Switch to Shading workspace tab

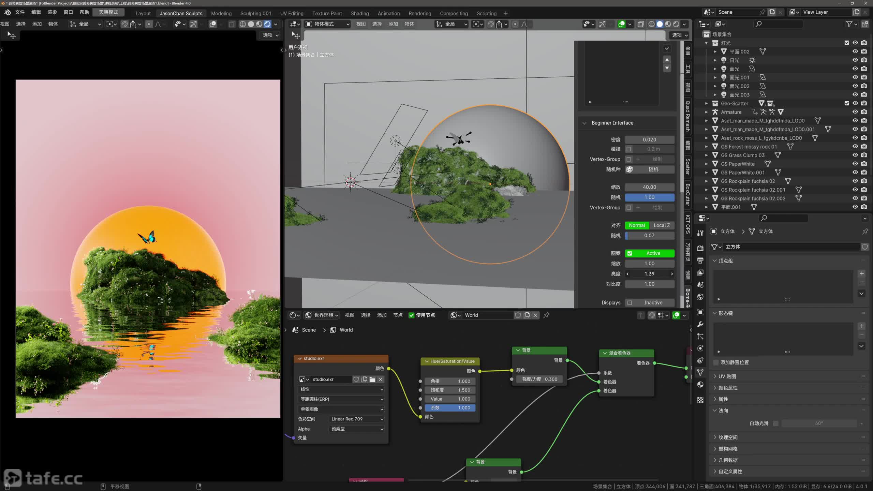(x=360, y=14)
